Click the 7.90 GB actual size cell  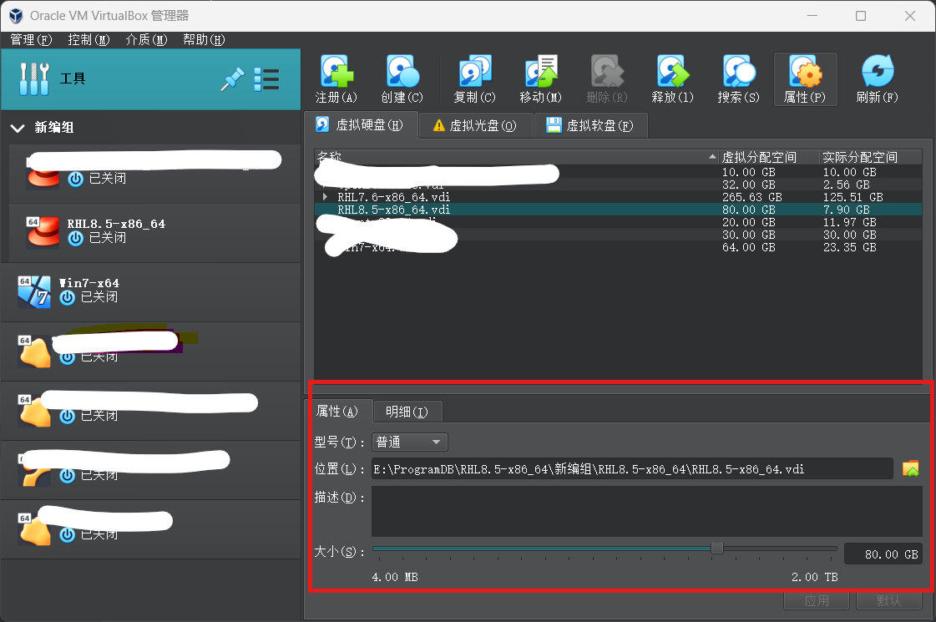(x=847, y=210)
